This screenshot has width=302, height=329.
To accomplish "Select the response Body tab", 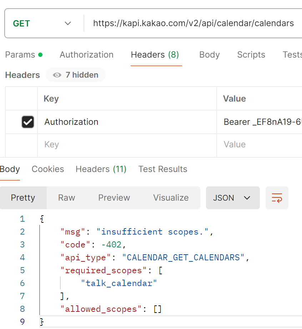I will pos(10,169).
